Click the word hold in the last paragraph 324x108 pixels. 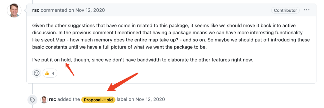66,60
